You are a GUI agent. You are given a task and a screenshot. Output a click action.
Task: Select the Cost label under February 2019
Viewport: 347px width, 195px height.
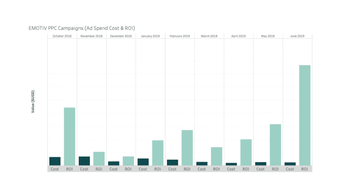[173, 169]
